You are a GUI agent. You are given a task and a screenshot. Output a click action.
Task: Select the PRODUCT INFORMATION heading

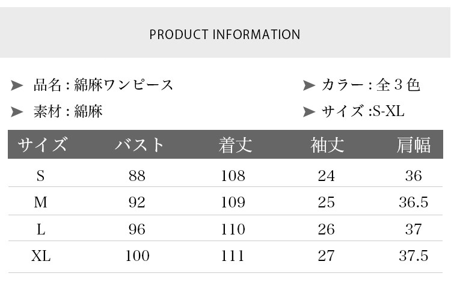coord(225,34)
